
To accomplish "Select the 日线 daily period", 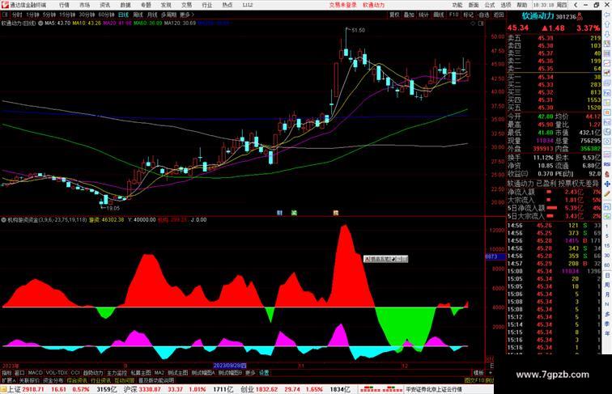I will tap(123, 15).
